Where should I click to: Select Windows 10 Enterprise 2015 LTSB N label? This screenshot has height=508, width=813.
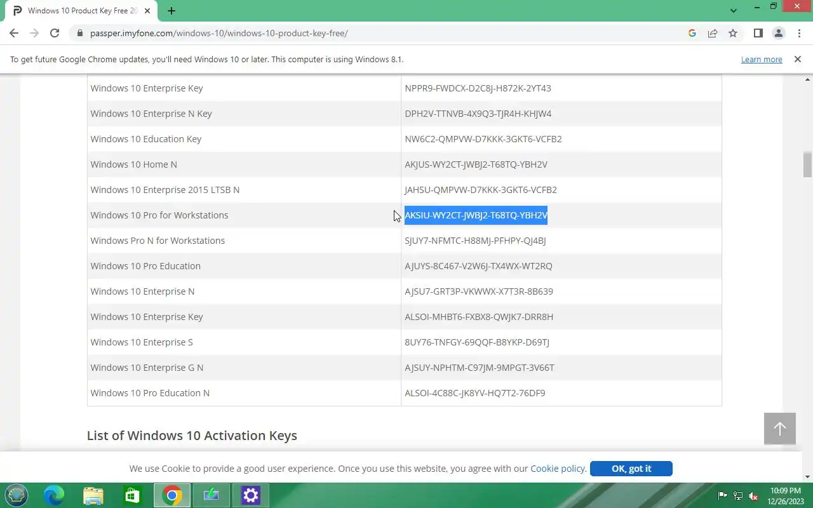point(165,190)
